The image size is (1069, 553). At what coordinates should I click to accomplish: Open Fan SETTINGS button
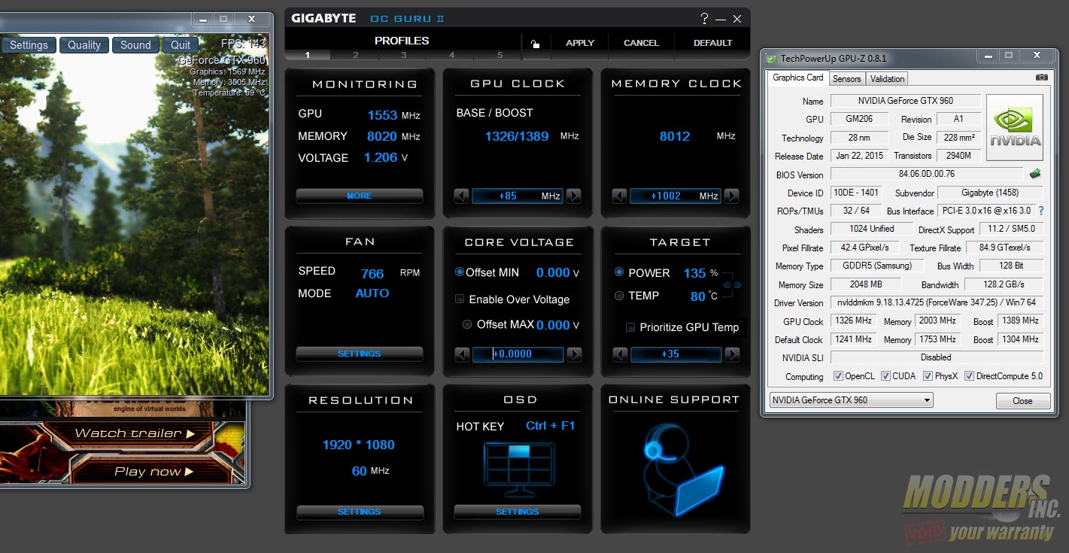360,354
